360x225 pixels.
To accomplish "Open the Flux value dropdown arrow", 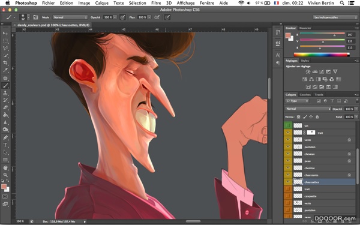I will (x=149, y=17).
